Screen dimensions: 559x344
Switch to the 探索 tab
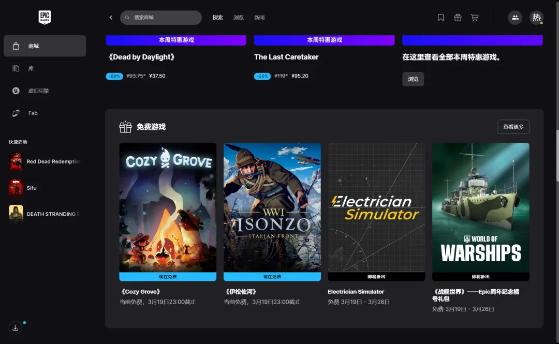click(x=218, y=18)
